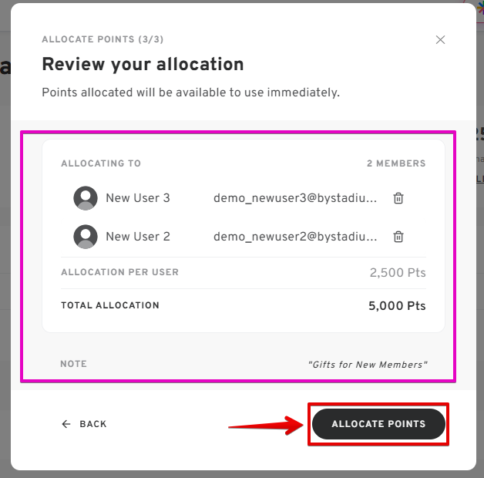Click New User 2's avatar icon
484x478 pixels.
point(86,237)
